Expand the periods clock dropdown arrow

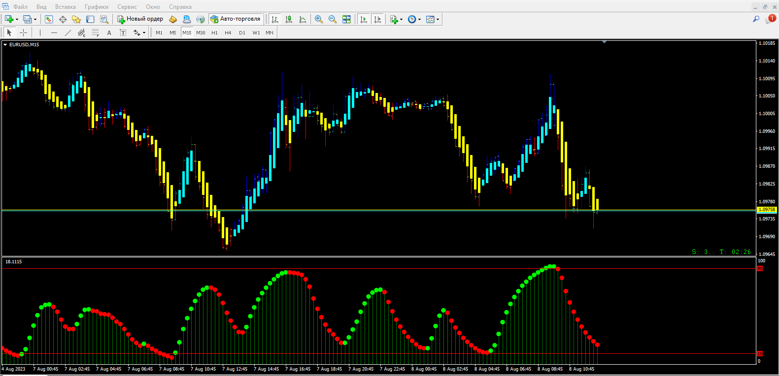tap(420, 20)
